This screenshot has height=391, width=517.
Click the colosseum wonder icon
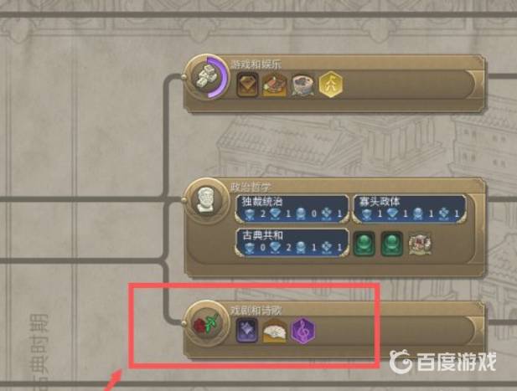(x=302, y=85)
